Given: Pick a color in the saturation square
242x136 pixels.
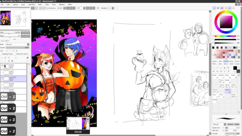Looking at the screenshot, I should pyautogui.click(x=226, y=22).
